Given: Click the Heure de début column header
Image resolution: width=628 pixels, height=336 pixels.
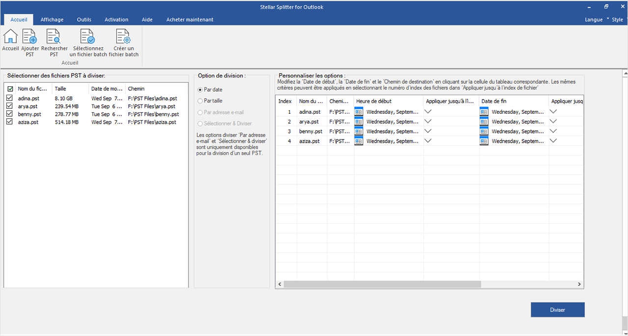Looking at the screenshot, I should coord(389,101).
